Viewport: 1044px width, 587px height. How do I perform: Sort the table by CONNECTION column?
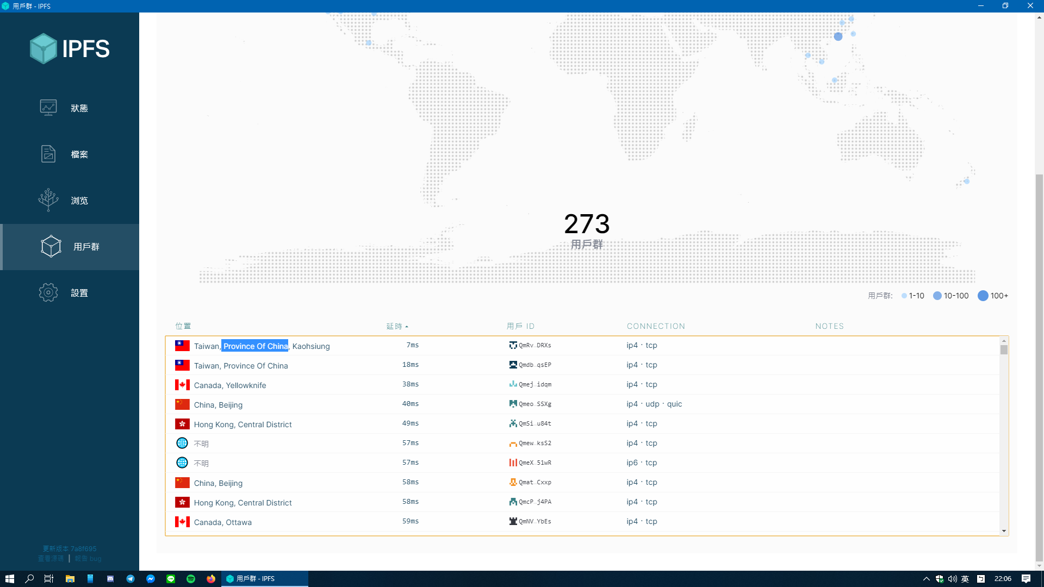(656, 326)
